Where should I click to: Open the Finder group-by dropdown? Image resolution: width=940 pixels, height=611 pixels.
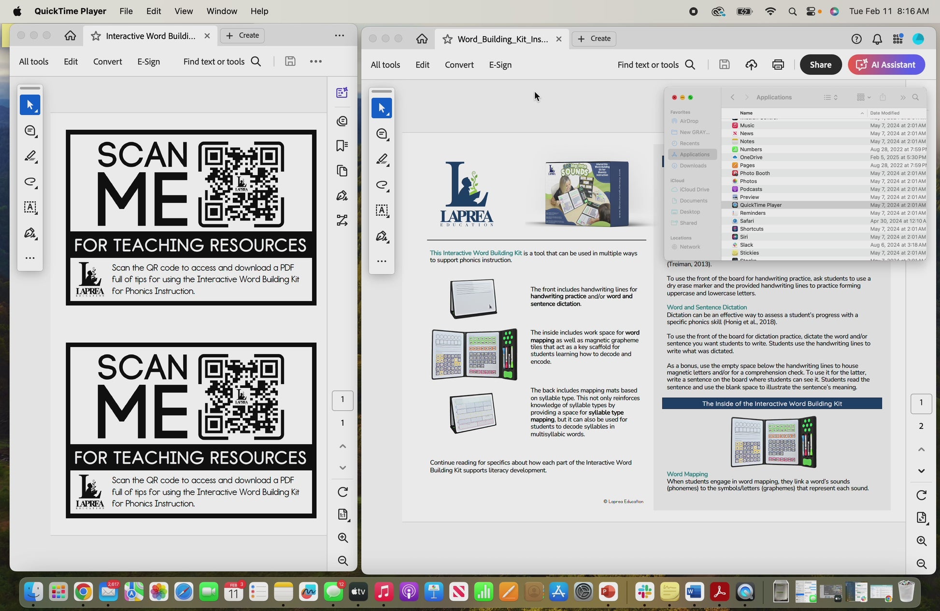[863, 97]
